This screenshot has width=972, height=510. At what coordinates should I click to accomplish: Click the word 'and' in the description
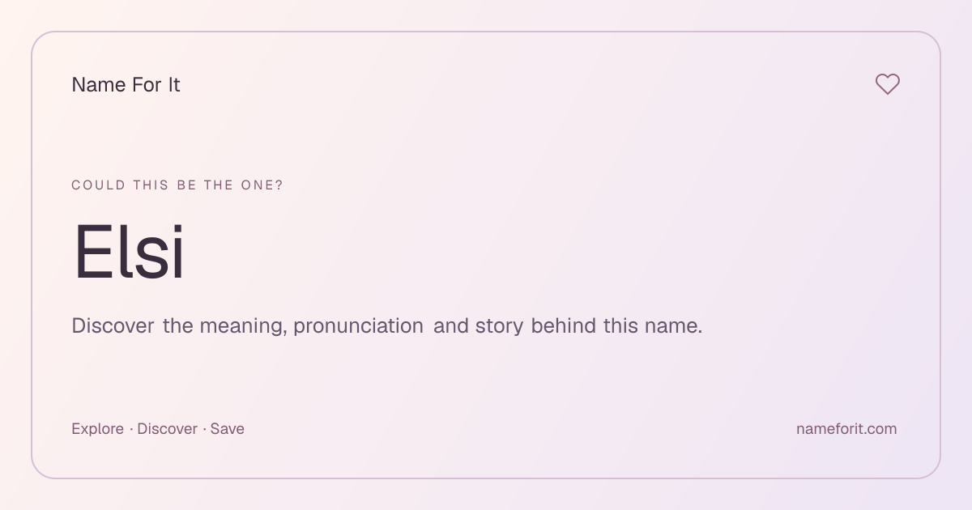pyautogui.click(x=450, y=326)
